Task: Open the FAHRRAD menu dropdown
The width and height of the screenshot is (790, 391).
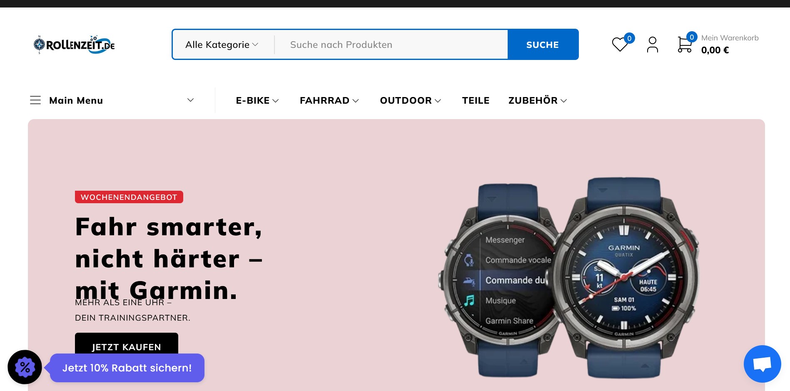Action: 329,100
